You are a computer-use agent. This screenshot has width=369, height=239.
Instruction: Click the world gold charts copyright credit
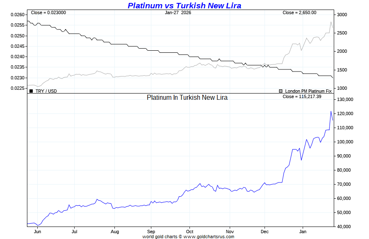point(188,237)
